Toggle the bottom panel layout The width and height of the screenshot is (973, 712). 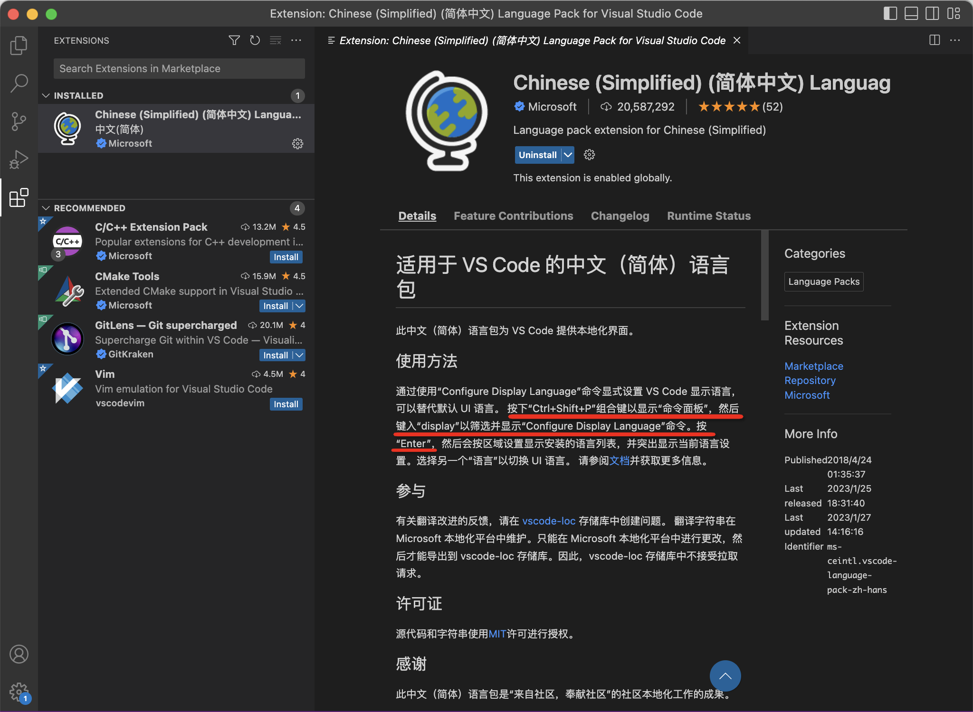(x=911, y=13)
